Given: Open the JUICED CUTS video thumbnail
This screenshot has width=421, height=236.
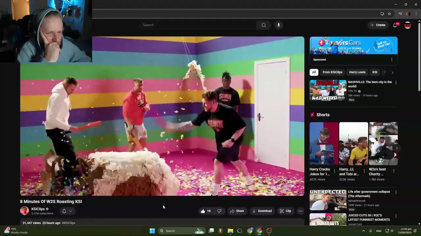Looking at the screenshot, I should (328, 219).
